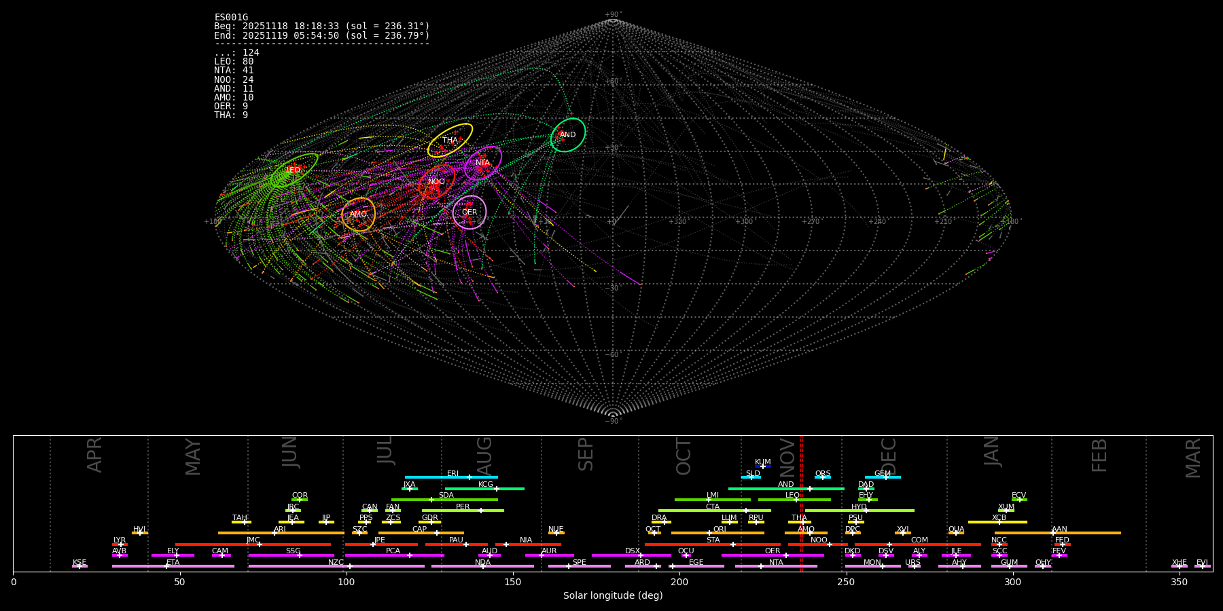Select the End: 20251119 05:54:50 line
1223x611 pixels.
point(322,35)
